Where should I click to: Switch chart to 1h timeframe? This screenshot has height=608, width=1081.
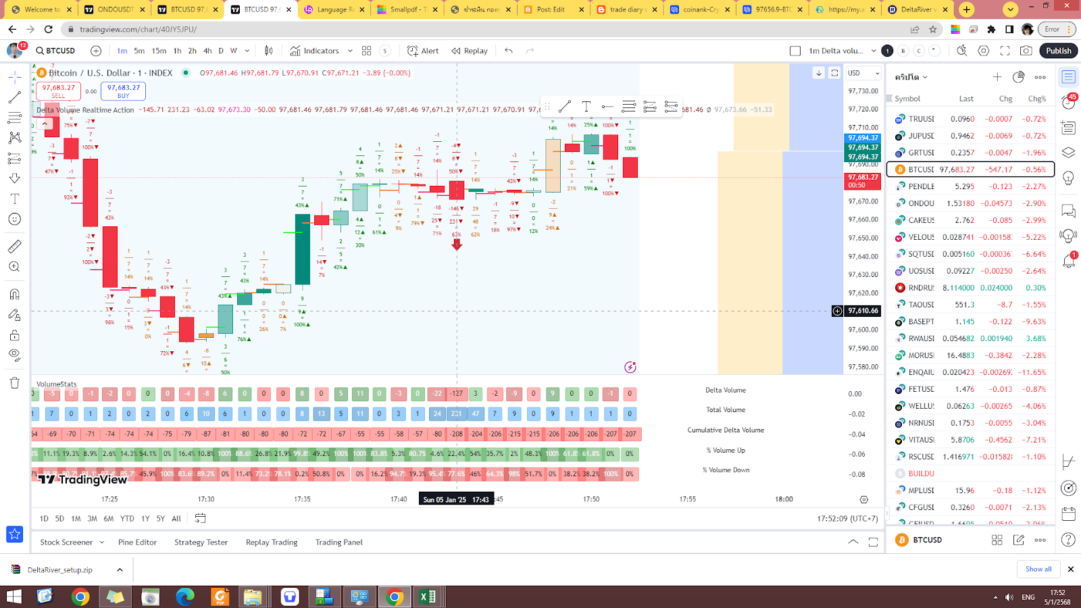(x=177, y=51)
